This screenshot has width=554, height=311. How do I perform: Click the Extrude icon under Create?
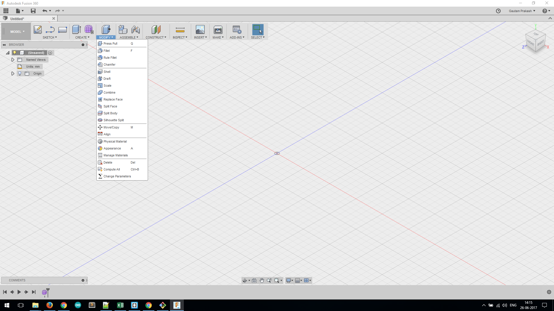coord(76,30)
